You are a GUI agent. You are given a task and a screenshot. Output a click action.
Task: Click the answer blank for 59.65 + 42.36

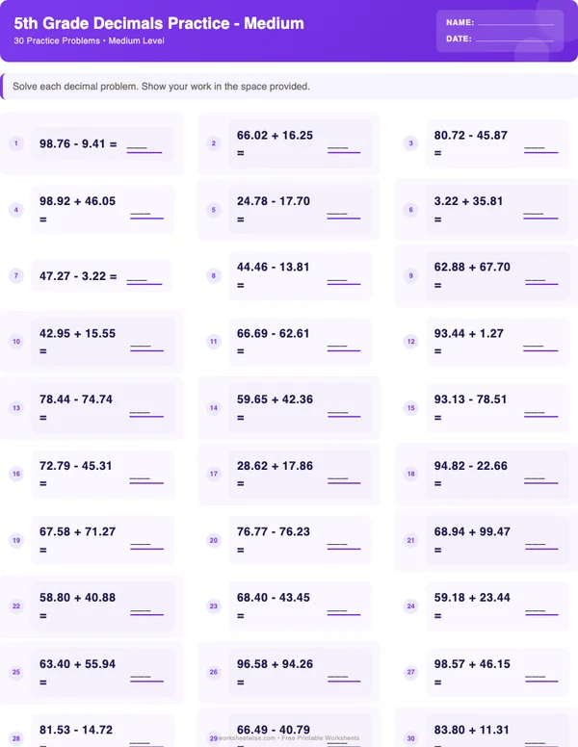click(343, 415)
